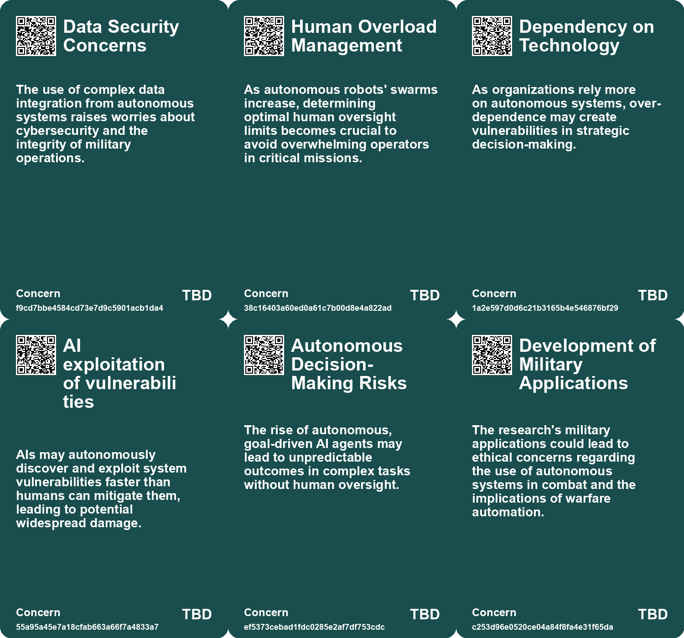Click QR code for Autonomous Decision-Making Risks
Screen dimensions: 684x638
264,355
